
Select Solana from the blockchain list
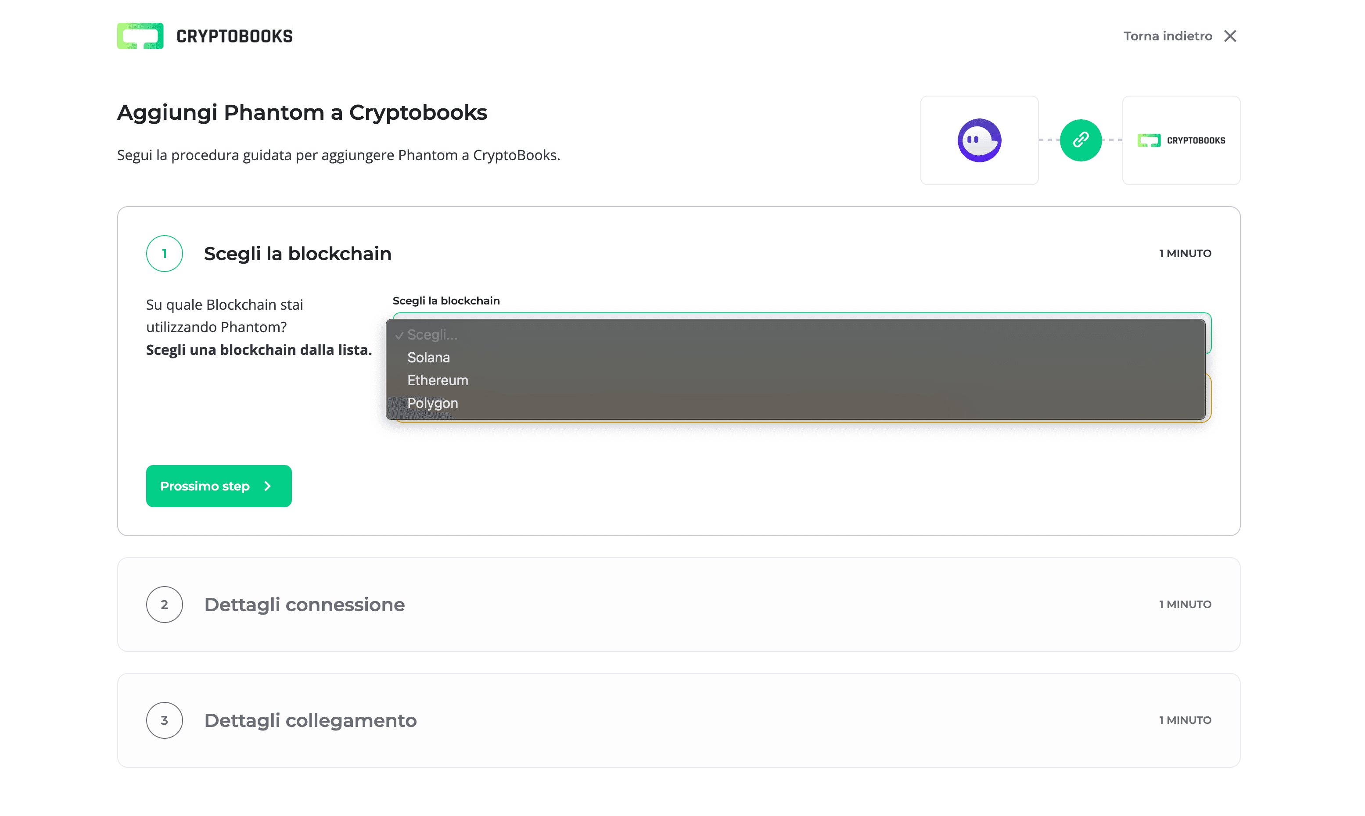coord(428,358)
